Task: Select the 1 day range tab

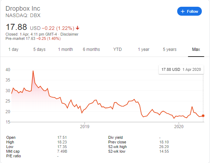Action: (x=14, y=49)
